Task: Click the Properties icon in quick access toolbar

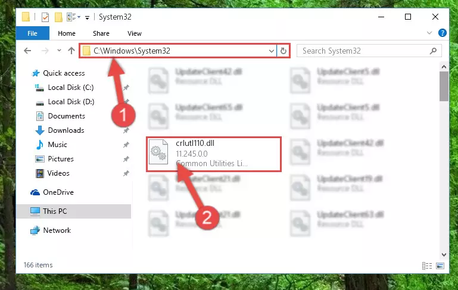Action: tap(45, 17)
